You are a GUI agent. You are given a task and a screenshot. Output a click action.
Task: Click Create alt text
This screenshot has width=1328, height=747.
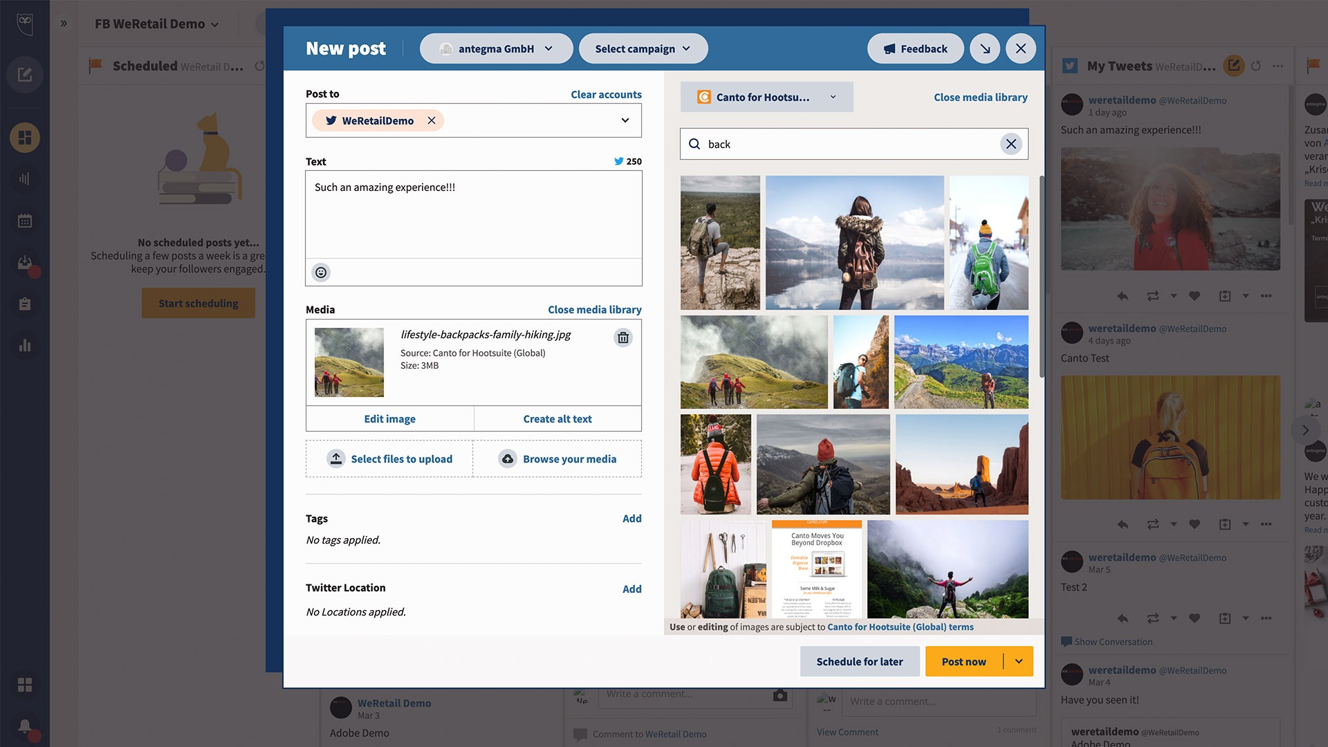click(557, 418)
